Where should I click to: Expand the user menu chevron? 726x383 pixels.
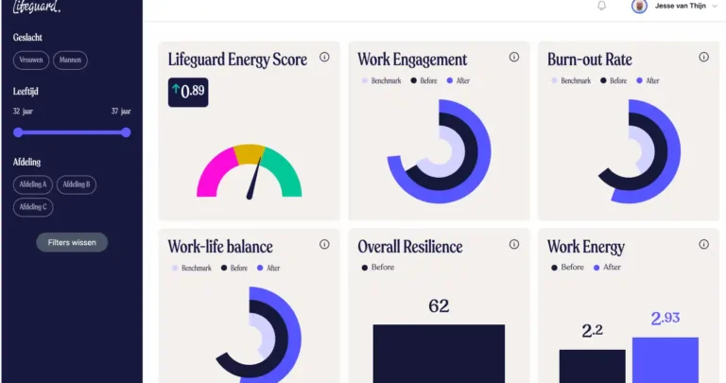click(716, 6)
